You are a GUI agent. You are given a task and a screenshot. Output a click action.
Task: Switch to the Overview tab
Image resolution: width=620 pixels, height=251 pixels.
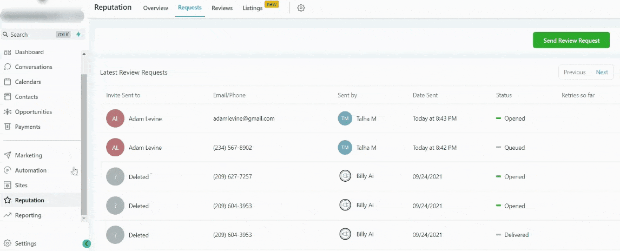click(x=155, y=8)
